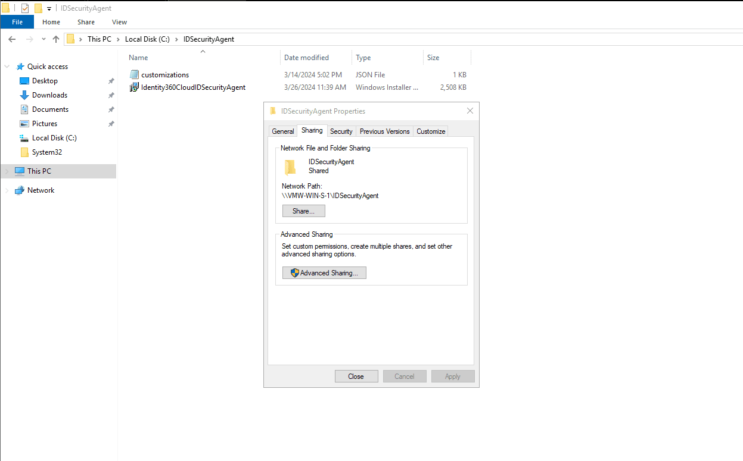Click This PC in the address bar

point(99,39)
